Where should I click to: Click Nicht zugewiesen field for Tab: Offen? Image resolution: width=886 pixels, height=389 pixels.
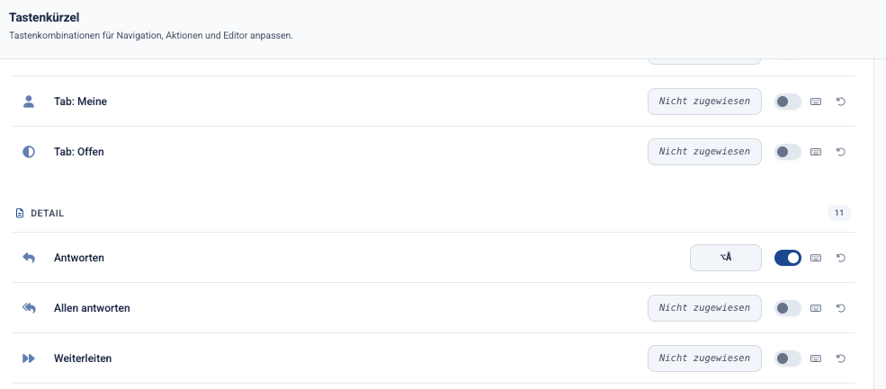click(x=704, y=152)
